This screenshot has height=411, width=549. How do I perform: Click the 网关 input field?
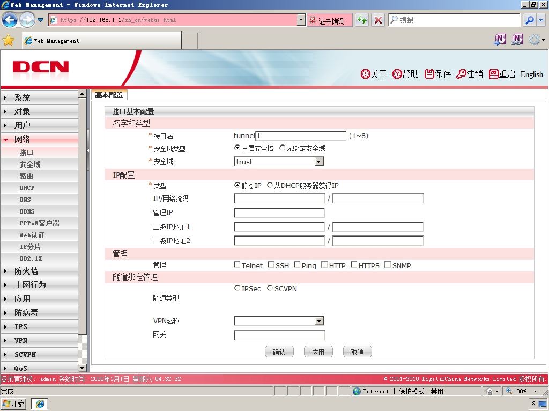279,335
